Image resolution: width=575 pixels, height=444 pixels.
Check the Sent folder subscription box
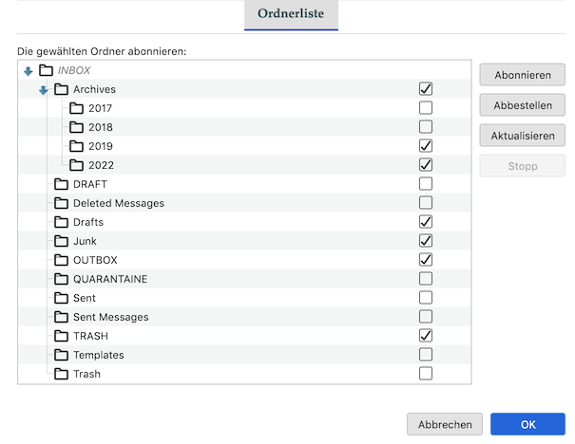pos(426,298)
